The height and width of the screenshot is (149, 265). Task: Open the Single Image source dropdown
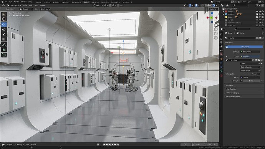pyautogui.click(x=250, y=71)
